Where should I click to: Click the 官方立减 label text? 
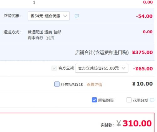pyautogui.click(x=66, y=68)
